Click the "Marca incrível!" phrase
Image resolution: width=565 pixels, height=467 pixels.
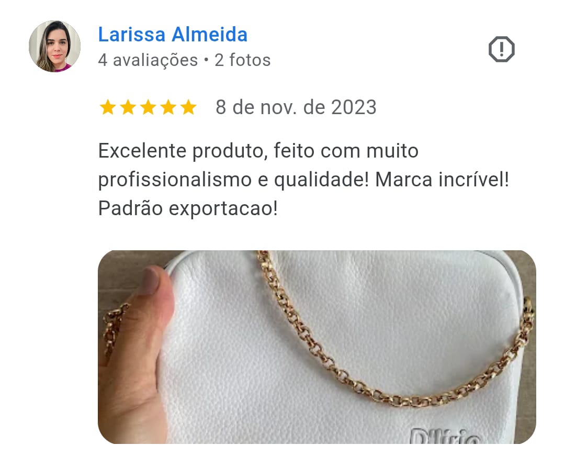(442, 180)
